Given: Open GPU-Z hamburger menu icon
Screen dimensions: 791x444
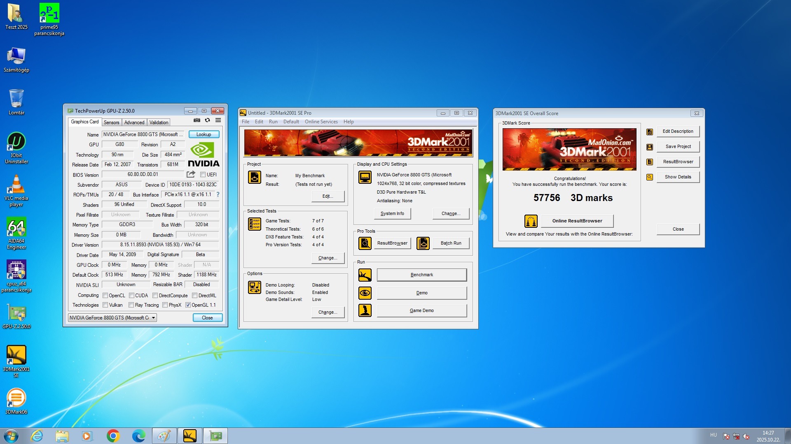Looking at the screenshot, I should click(218, 120).
